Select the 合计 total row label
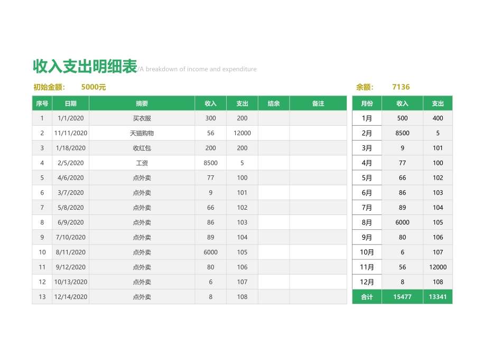The width and height of the screenshot is (502, 355). (366, 297)
